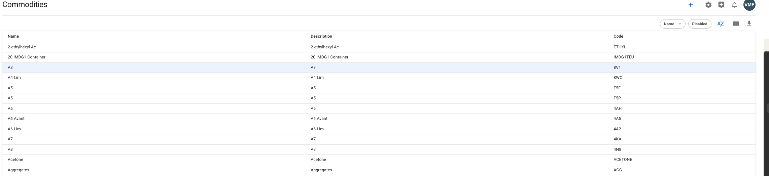Image resolution: width=769 pixels, height=176 pixels.
Task: Open settings via the gear icon
Action: coord(708,5)
